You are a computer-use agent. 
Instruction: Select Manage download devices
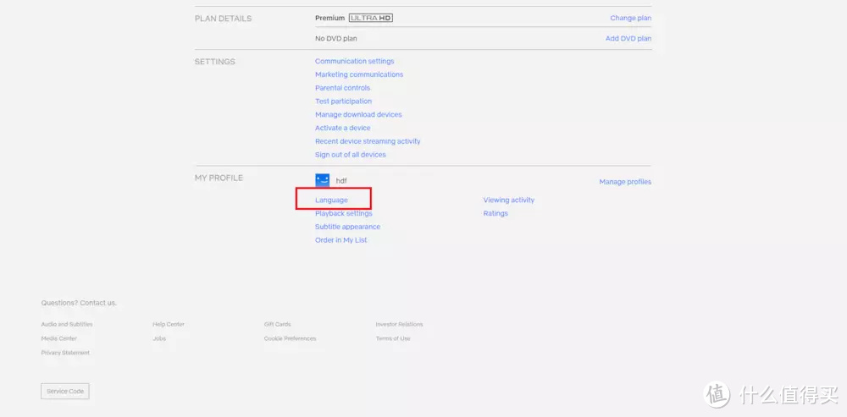[358, 114]
